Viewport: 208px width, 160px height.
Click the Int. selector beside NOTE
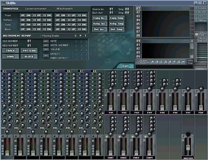tap(46, 41)
